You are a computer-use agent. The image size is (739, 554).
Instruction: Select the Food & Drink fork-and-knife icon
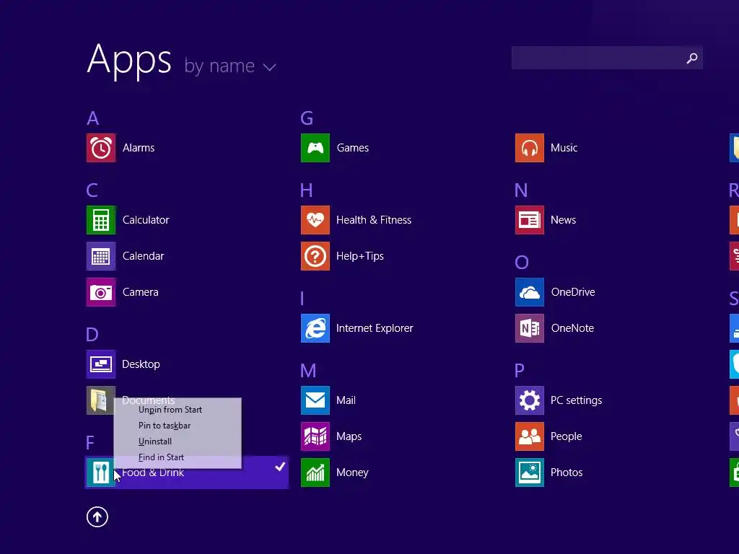tap(101, 472)
